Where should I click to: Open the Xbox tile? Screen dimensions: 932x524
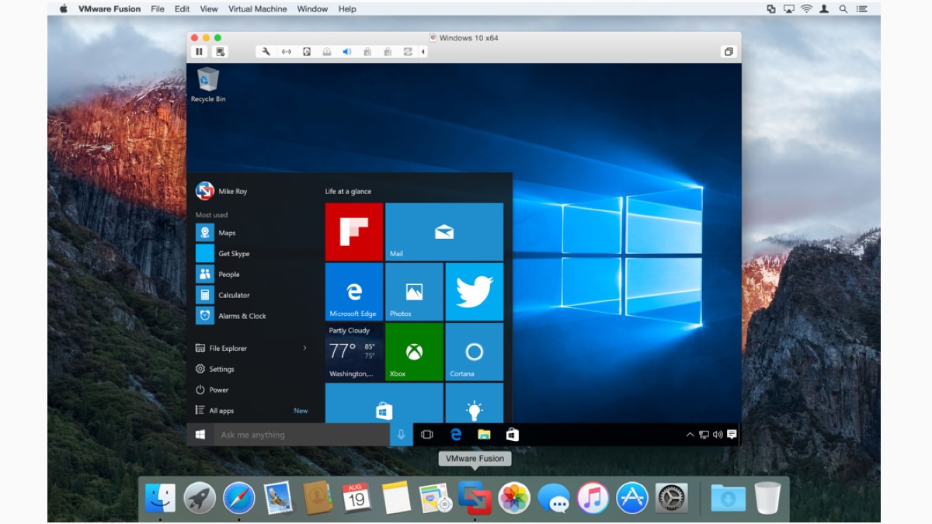(414, 352)
